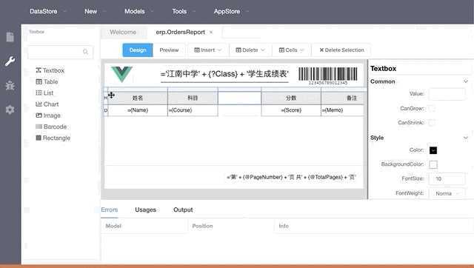Click the Vue logo image in report
The width and height of the screenshot is (474, 268).
[121, 74]
